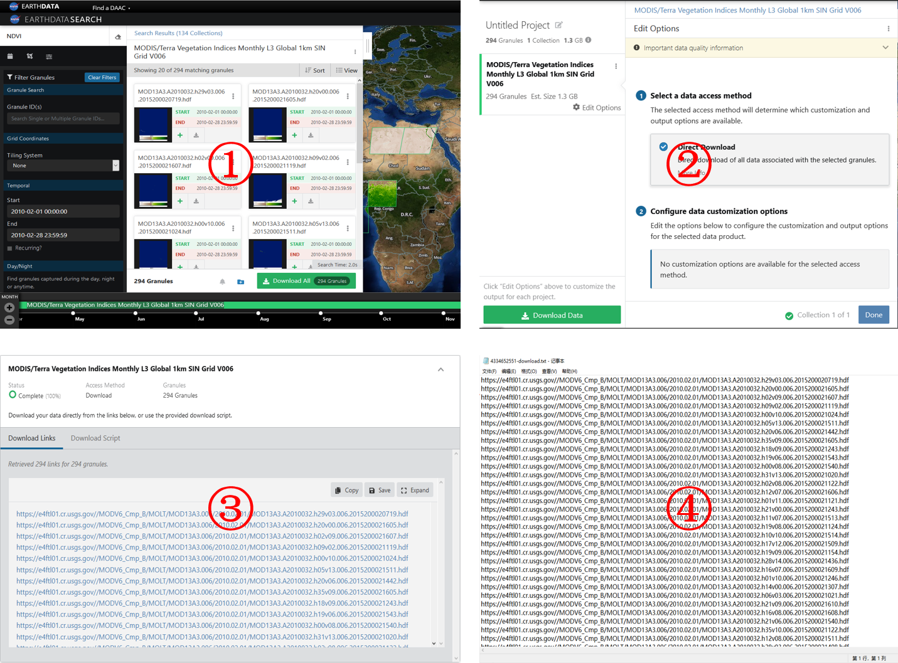Open collection menu beside MODIS/Terra title

355,52
